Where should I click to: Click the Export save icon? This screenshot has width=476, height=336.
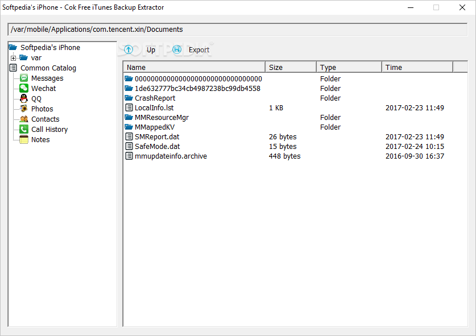coord(177,49)
